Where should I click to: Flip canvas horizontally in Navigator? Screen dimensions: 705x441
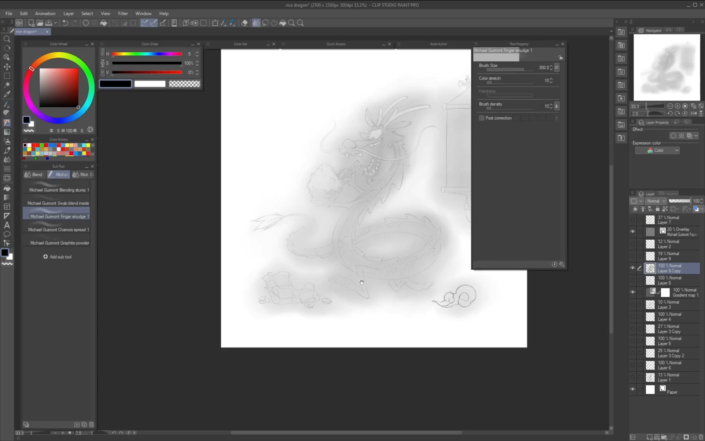click(x=694, y=114)
